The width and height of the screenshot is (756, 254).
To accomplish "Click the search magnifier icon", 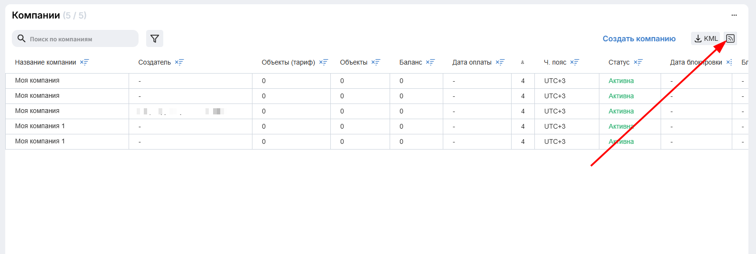I will click(21, 38).
